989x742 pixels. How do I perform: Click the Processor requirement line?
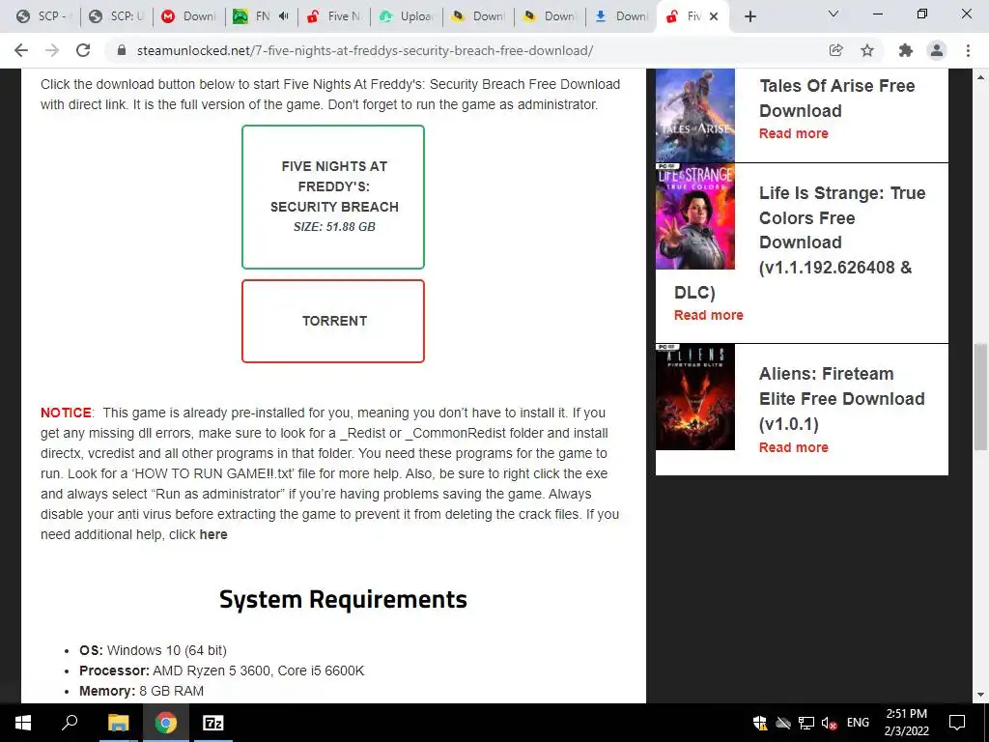pyautogui.click(x=221, y=671)
